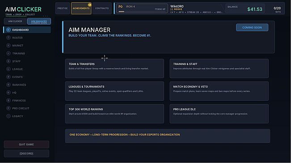This screenshot has height=163, width=291.
Task: Click the Coming Soon button
Action: 252,27
